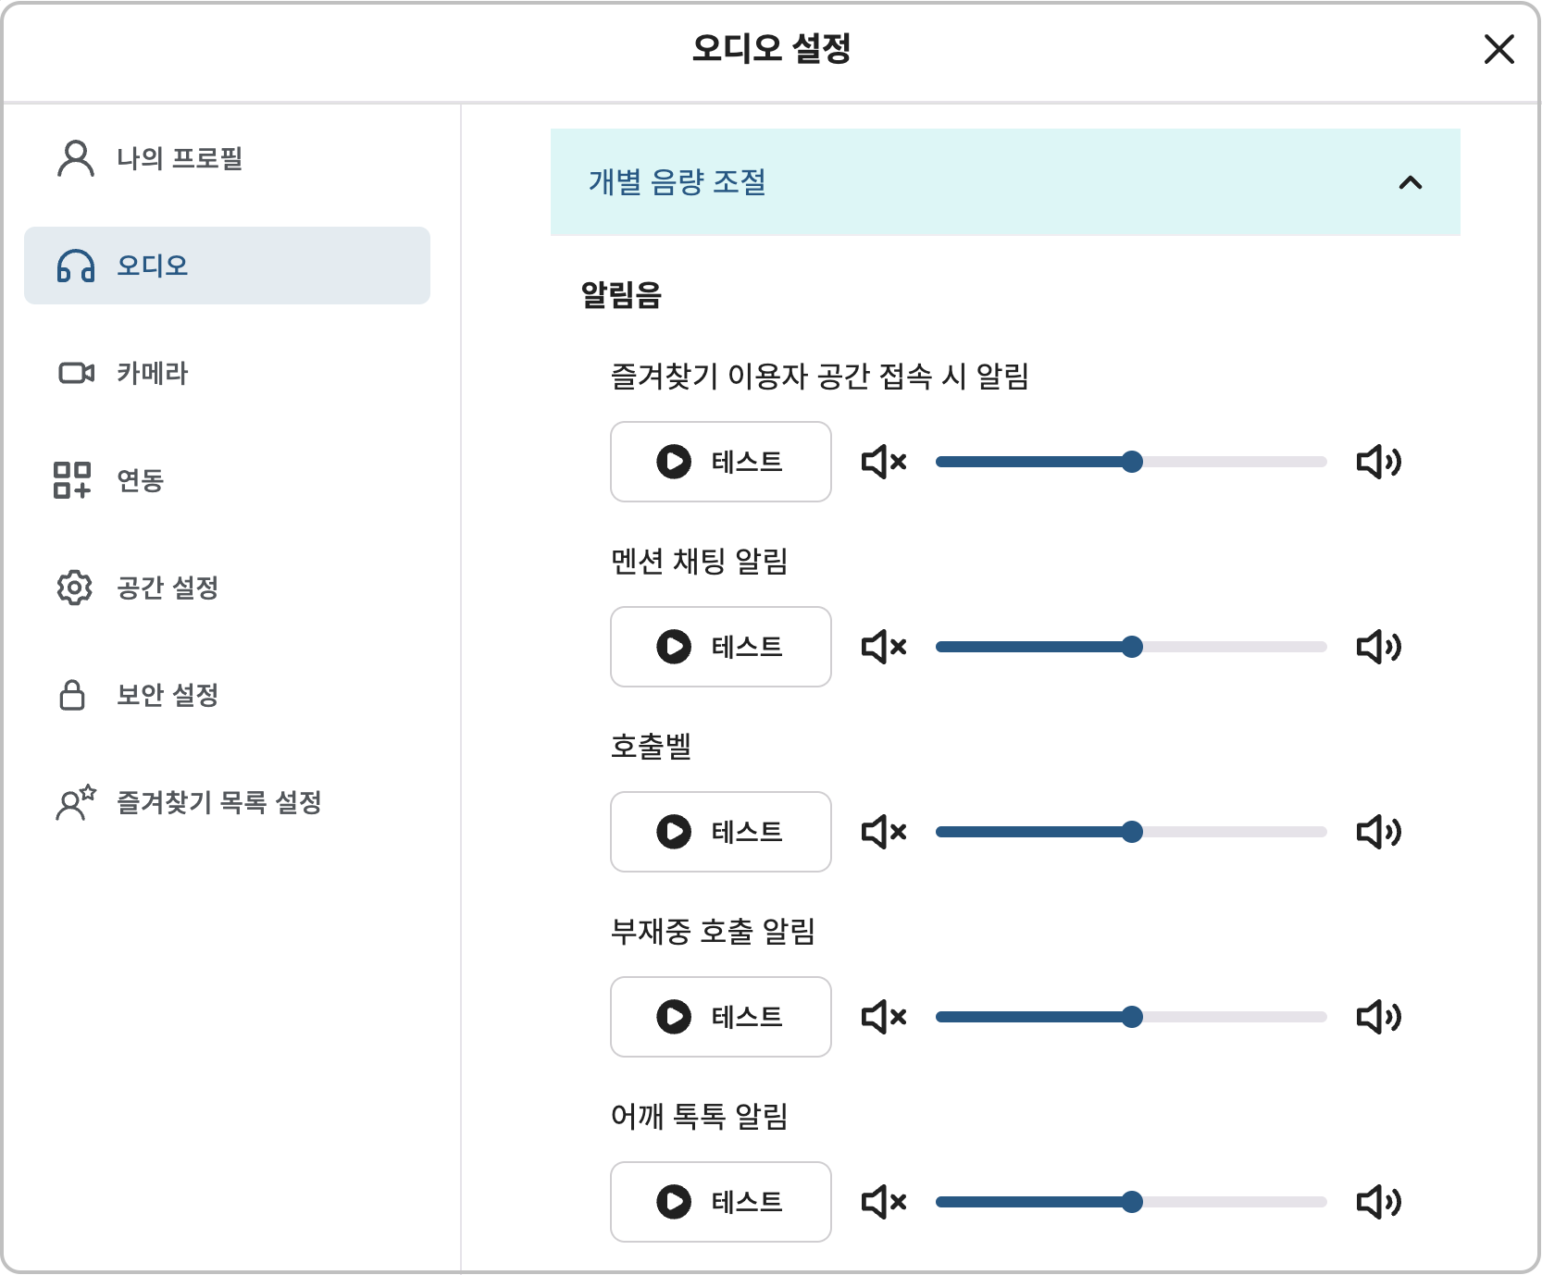Click the max volume speaker icon for 호출벨
1542x1275 pixels.
pos(1378,832)
